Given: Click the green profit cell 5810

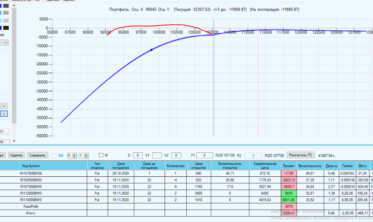Looking at the screenshot, I should tap(289, 193).
